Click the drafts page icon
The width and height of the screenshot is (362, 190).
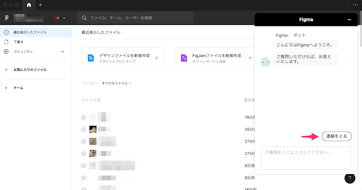pos(6,42)
